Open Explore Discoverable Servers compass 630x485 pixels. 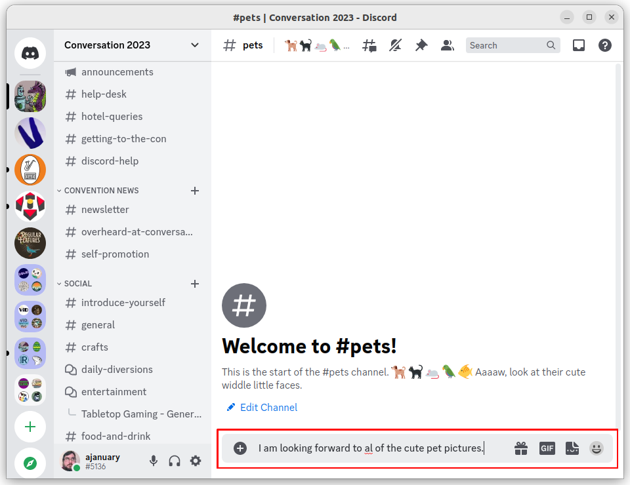[x=30, y=463]
